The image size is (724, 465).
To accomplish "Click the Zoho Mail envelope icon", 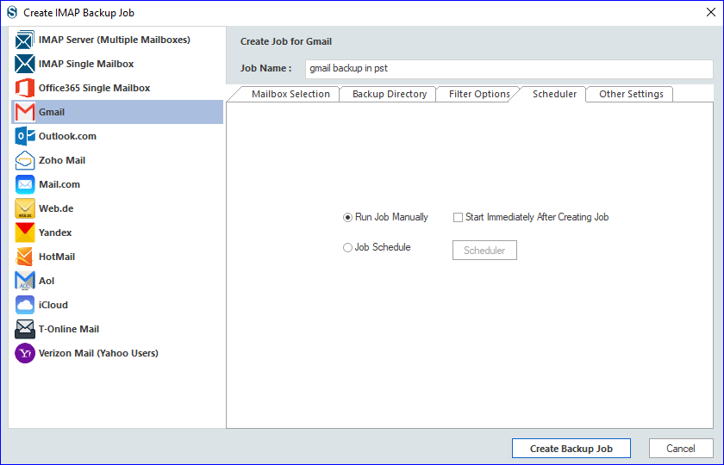I will click(x=24, y=160).
